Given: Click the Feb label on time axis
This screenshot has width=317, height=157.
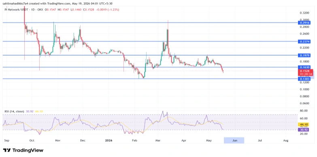Looking at the screenshot, I should (134, 140).
